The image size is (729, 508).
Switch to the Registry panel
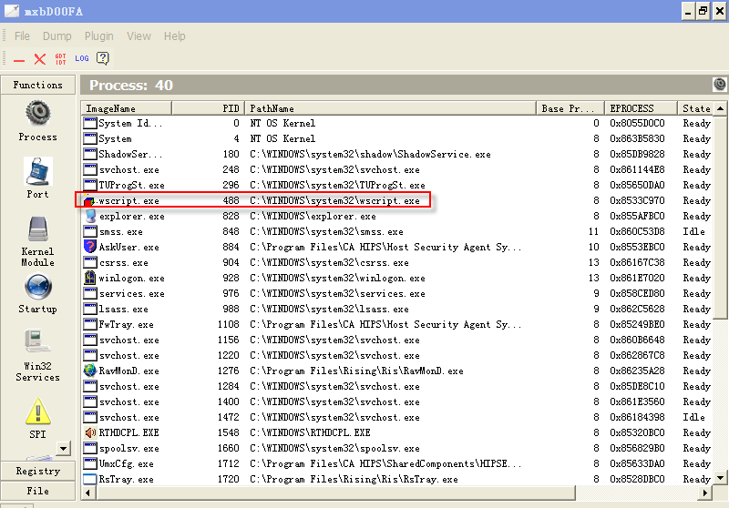pos(37,471)
